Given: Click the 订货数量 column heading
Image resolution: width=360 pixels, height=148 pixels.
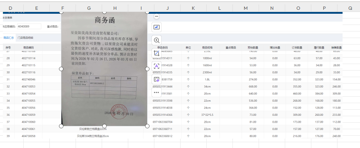Looking at the screenshot, I should point(297,47).
